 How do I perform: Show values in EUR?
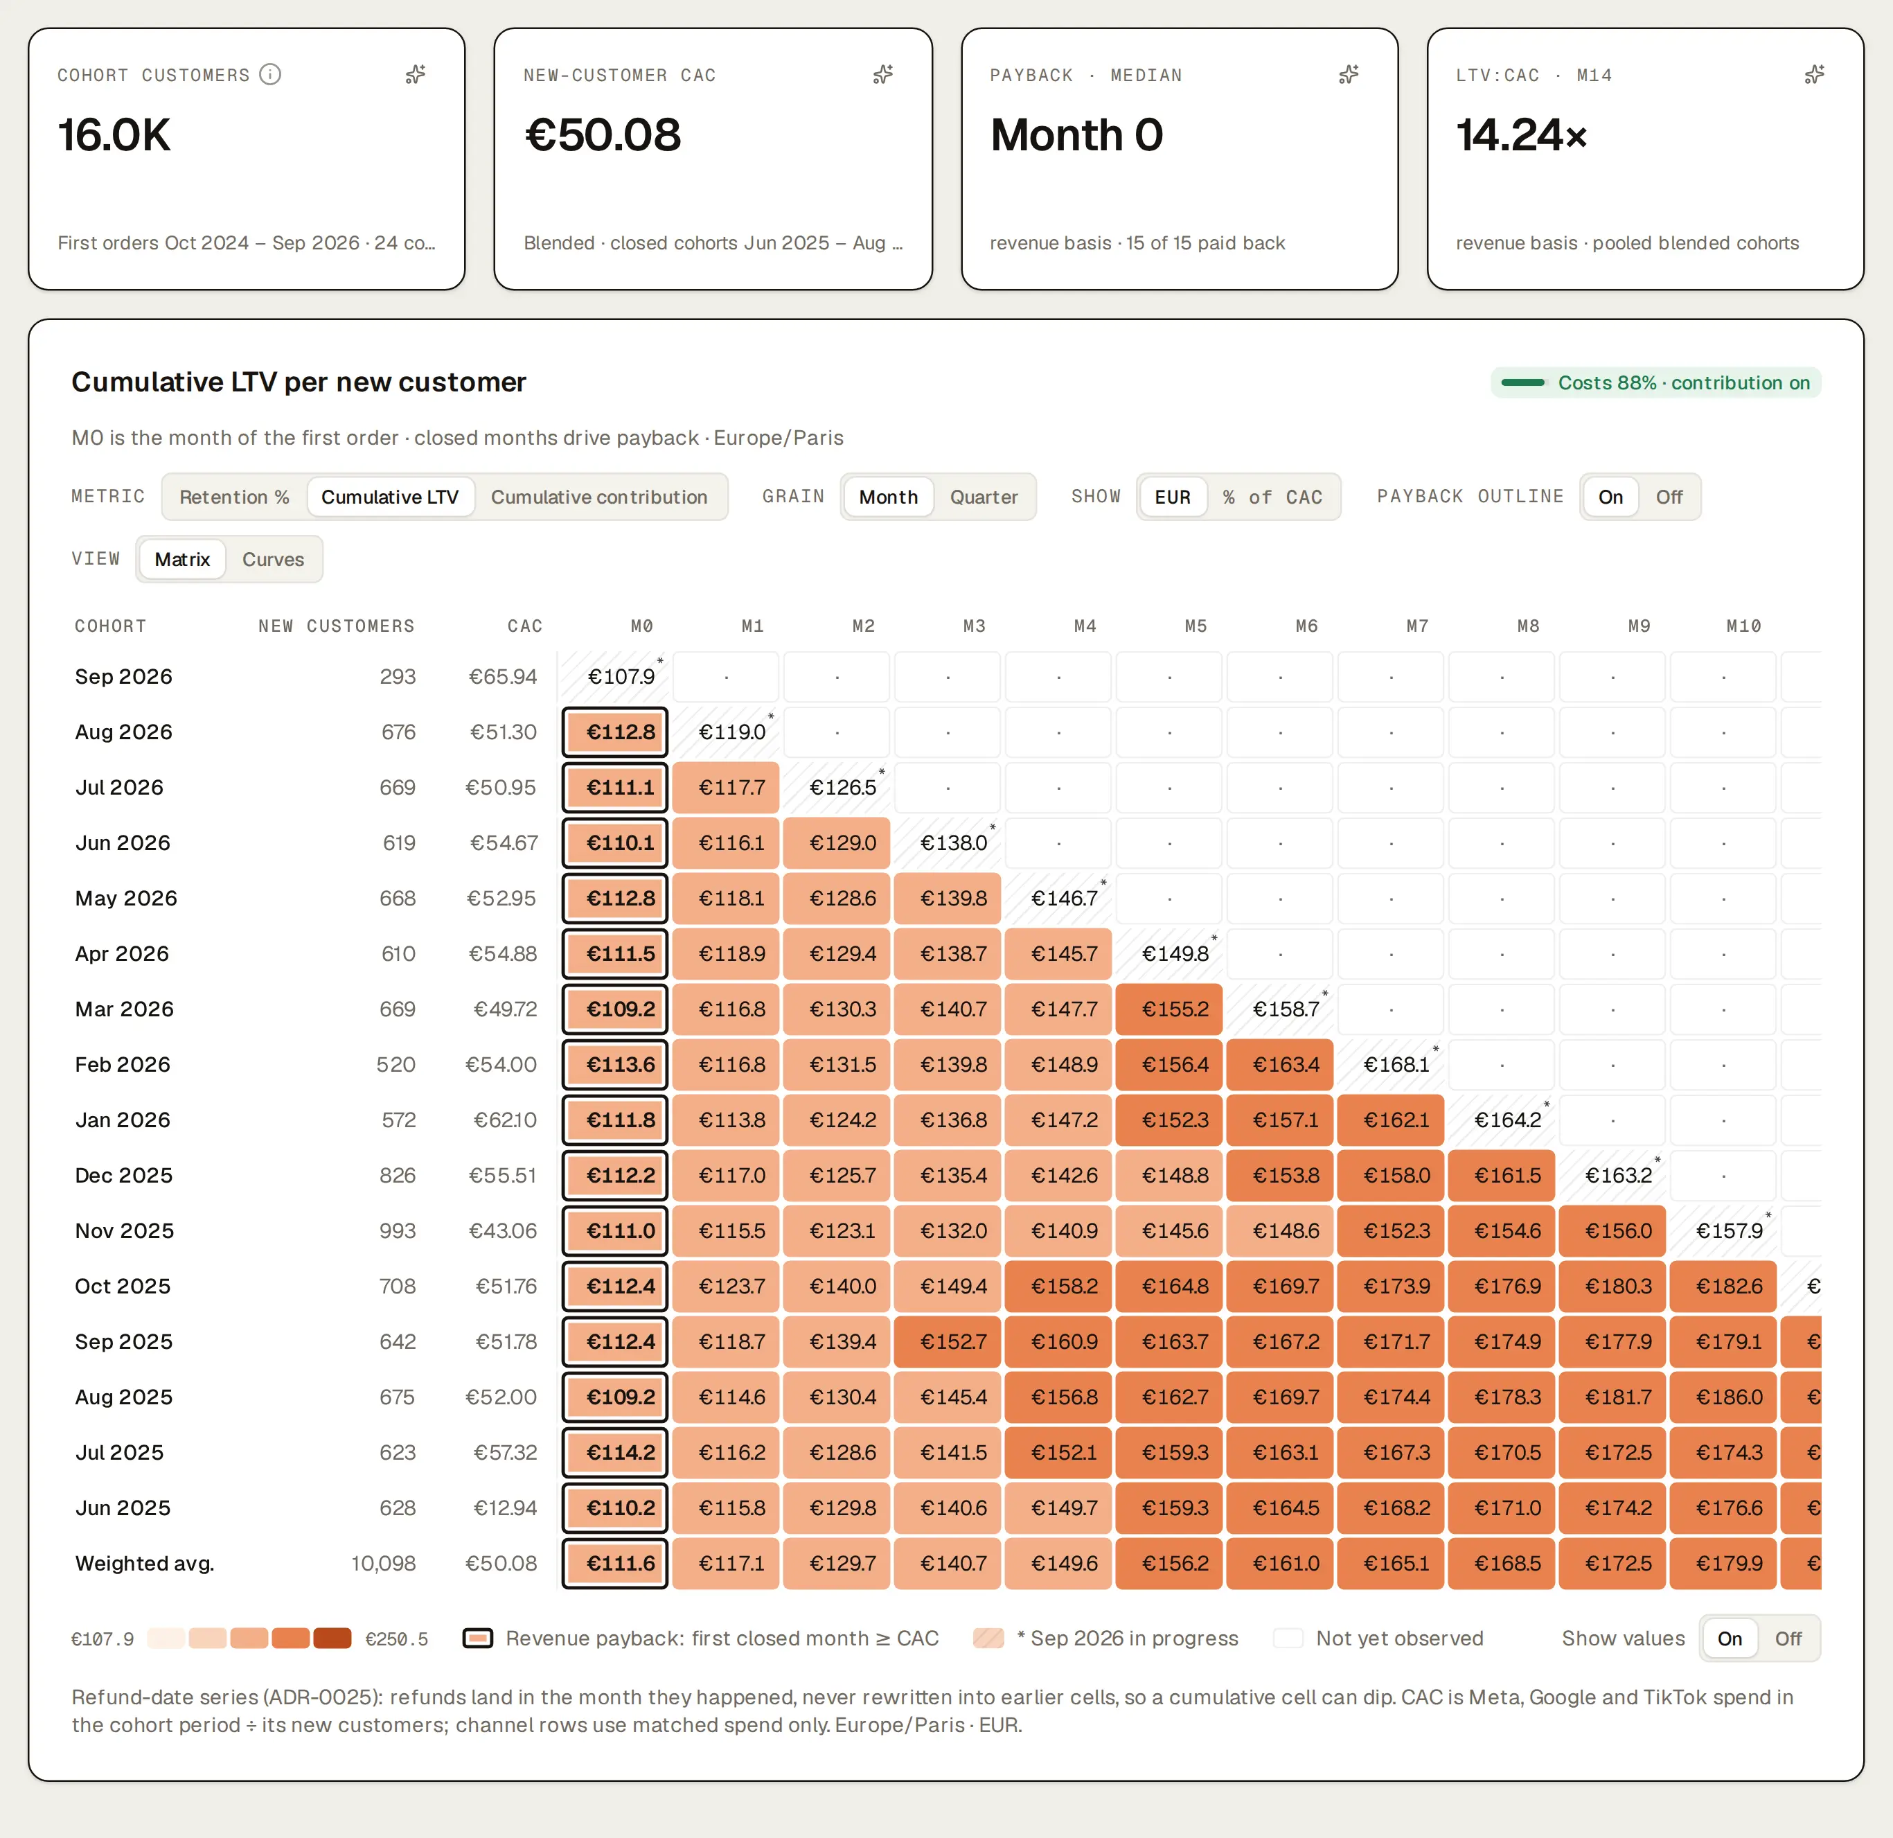pyautogui.click(x=1173, y=497)
